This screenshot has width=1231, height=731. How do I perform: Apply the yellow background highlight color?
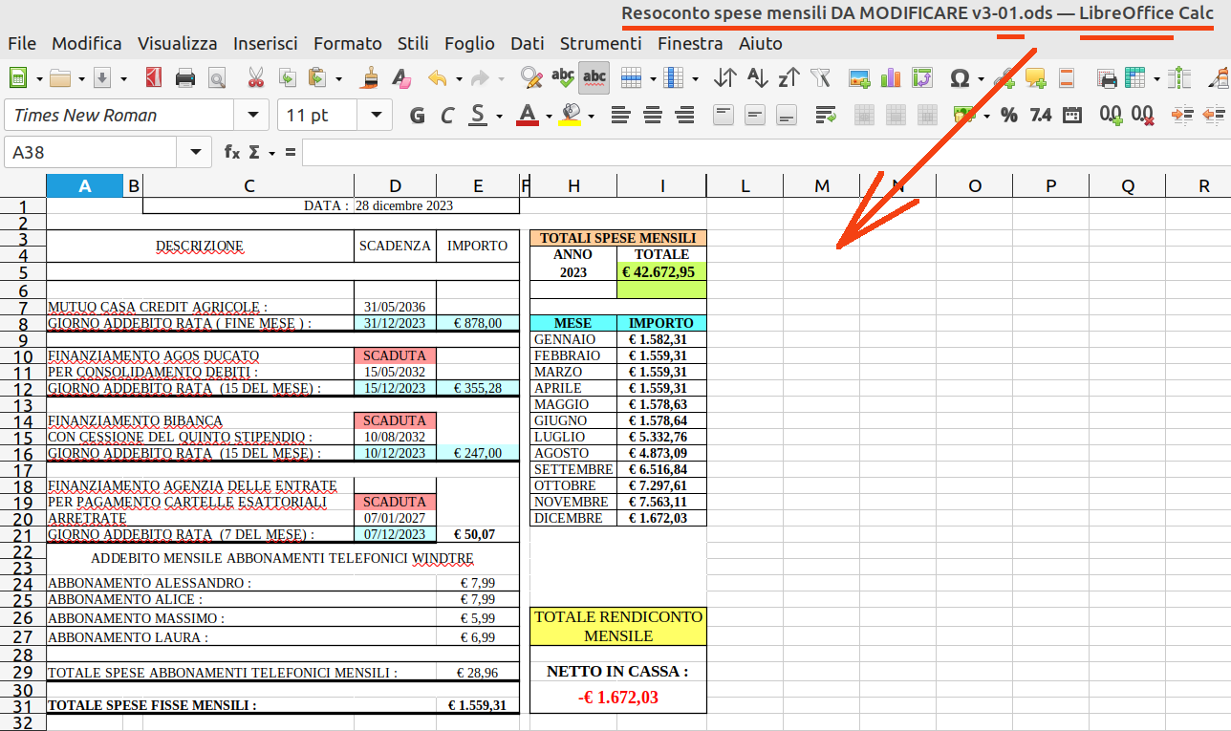[571, 116]
